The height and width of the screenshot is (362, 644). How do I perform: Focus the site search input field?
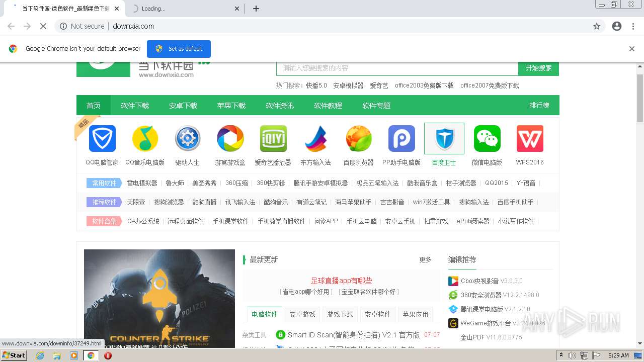(x=397, y=68)
